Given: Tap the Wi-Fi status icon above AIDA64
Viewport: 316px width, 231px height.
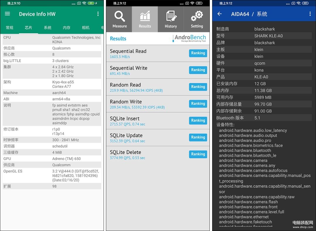Looking at the screenshot, I should 298,3.
